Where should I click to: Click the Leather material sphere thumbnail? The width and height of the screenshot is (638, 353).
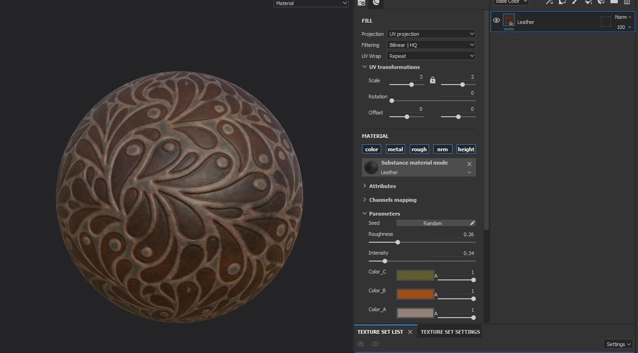(x=371, y=167)
